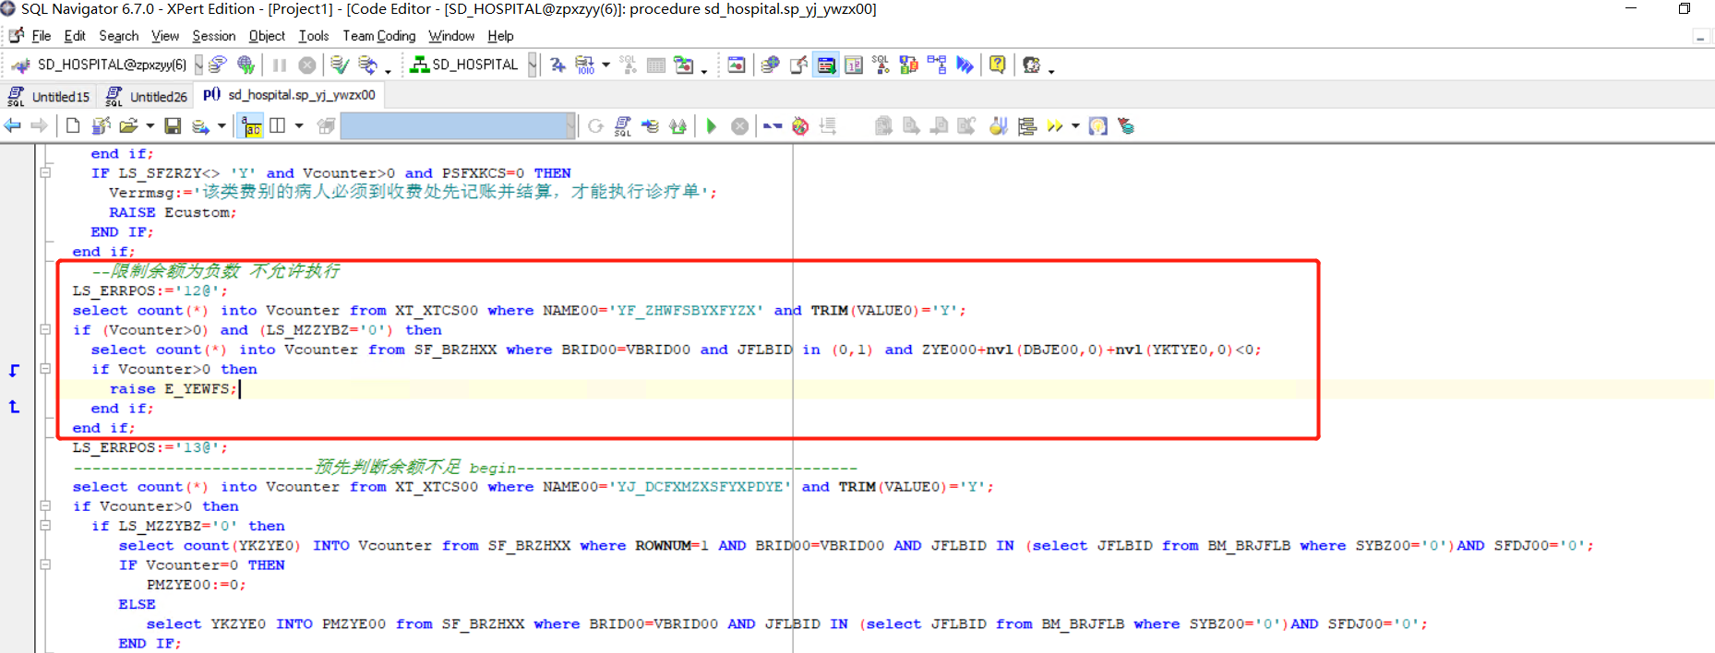Viewport: 1715px width, 653px height.
Task: Collapse the 'if LS_MZZYBZ='0' then' block
Action: [x=45, y=526]
